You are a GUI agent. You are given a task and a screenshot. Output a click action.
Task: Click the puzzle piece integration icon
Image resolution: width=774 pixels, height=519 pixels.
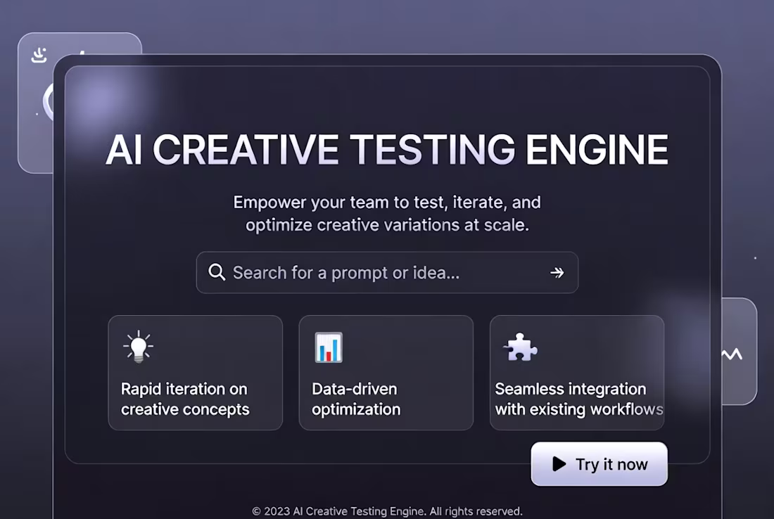click(x=520, y=347)
